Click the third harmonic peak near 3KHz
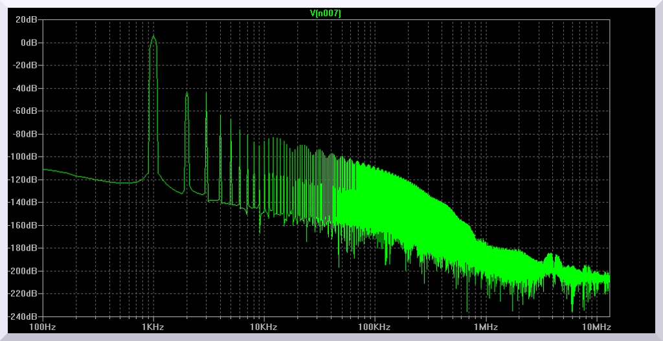 pyautogui.click(x=206, y=93)
